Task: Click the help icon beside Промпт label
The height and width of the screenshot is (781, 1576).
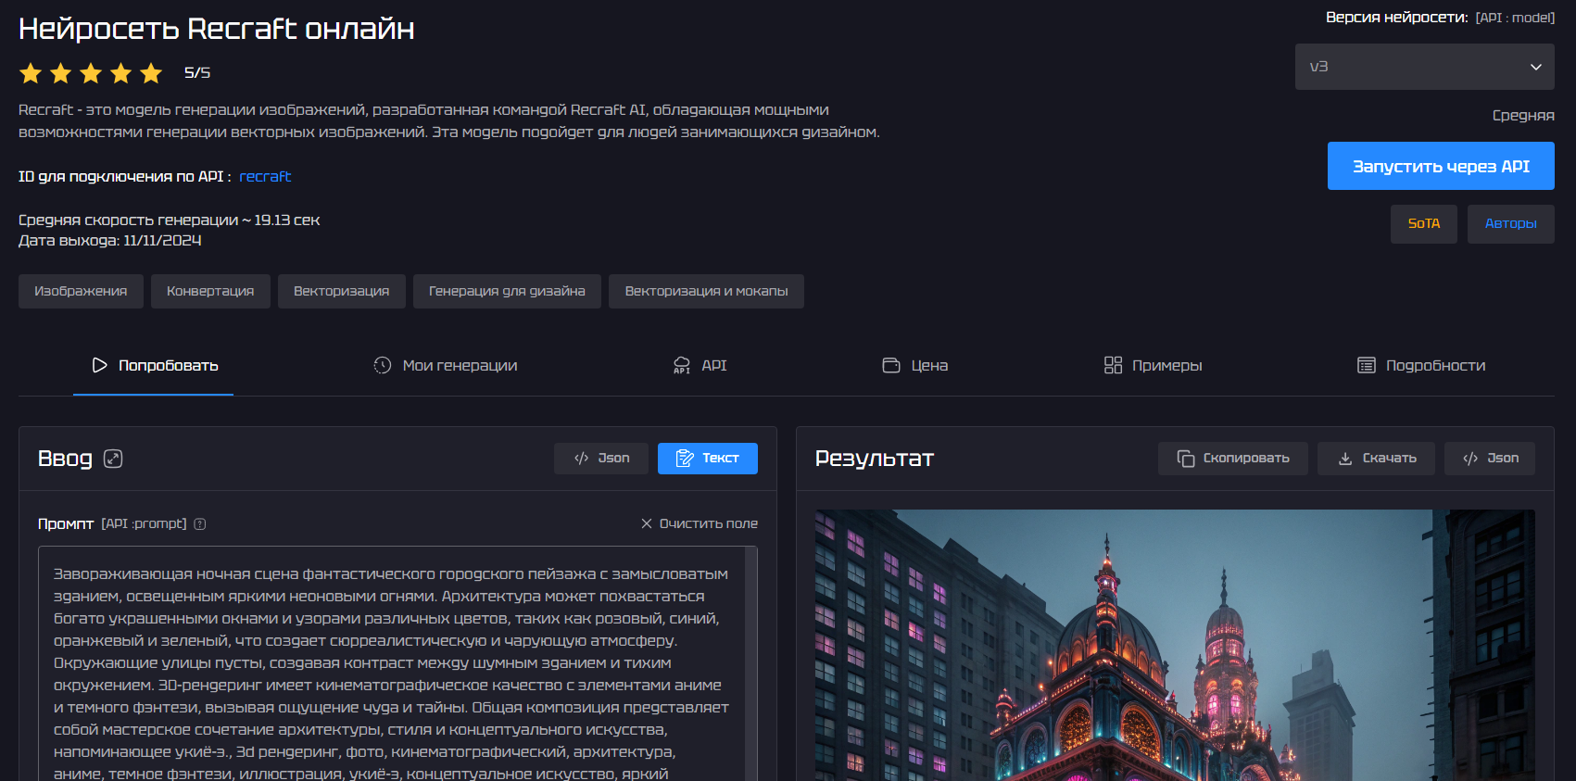Action: point(200,524)
